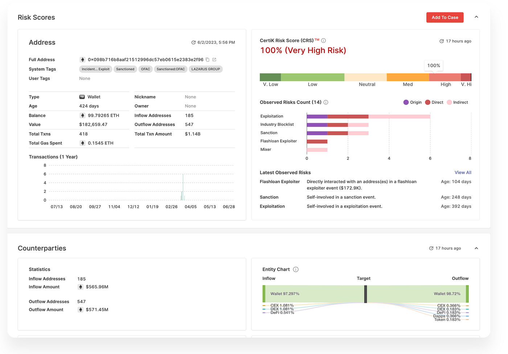This screenshot has height=354, width=508.
Task: Click the Sanction latest risk entry
Action: tap(365, 197)
